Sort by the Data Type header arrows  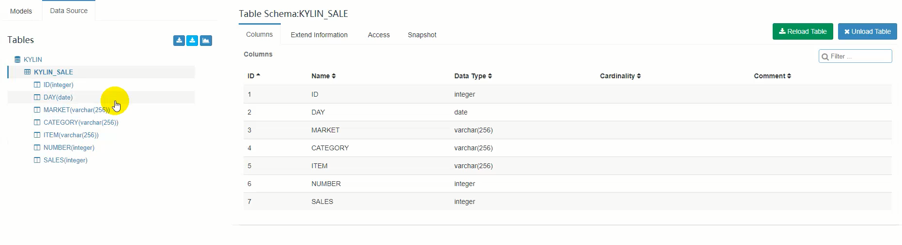point(490,76)
